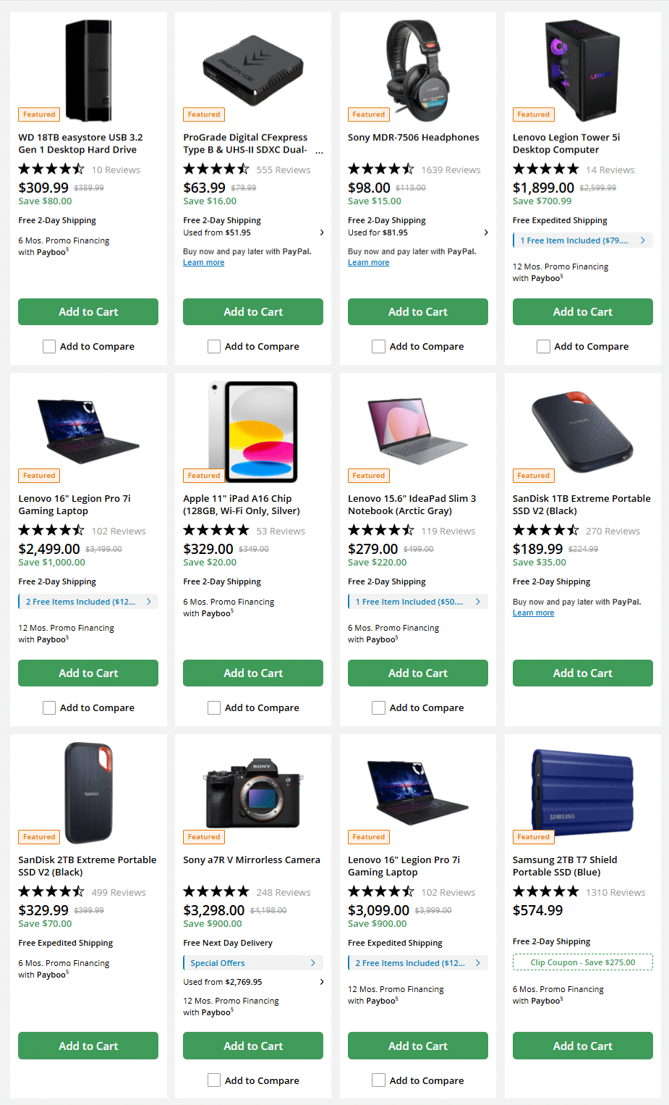Click the star rating on Apple iPad listing
The height and width of the screenshot is (1105, 669).
(216, 530)
